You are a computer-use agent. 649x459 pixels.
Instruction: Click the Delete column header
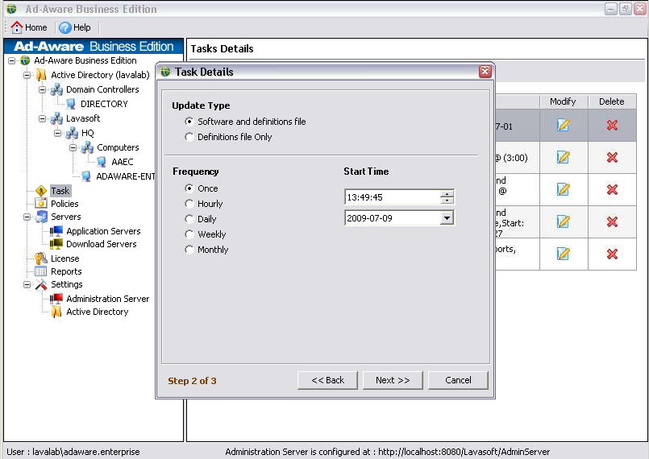point(612,101)
